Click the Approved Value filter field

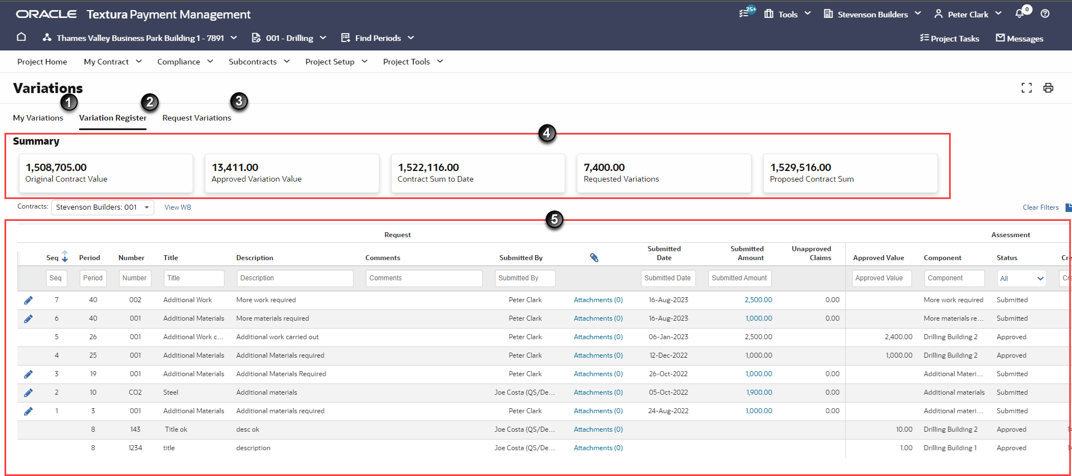(x=881, y=278)
